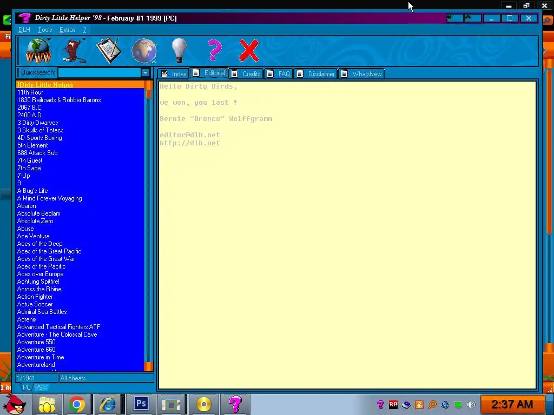
Task: Switch to the WhatsNew tab
Action: [361, 73]
